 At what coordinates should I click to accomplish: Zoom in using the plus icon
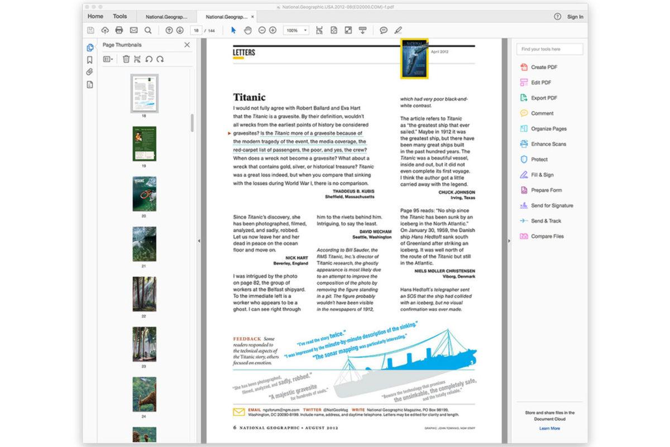click(x=272, y=31)
